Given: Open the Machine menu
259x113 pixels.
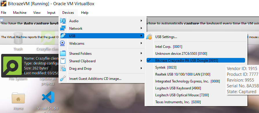Looking at the screenshot, I should click(x=20, y=13).
